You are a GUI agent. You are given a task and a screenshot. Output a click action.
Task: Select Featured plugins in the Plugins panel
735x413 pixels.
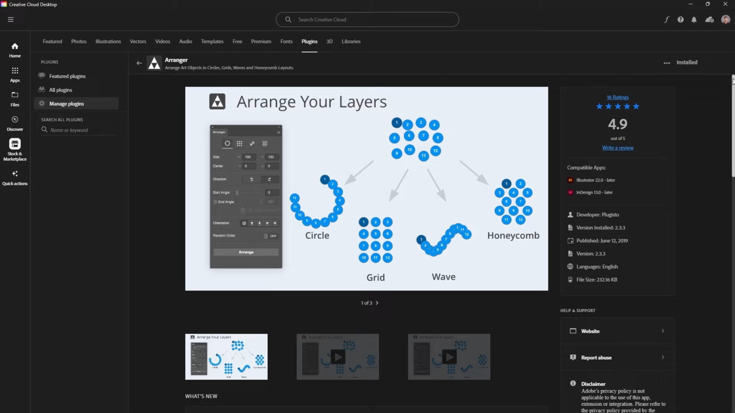[67, 76]
